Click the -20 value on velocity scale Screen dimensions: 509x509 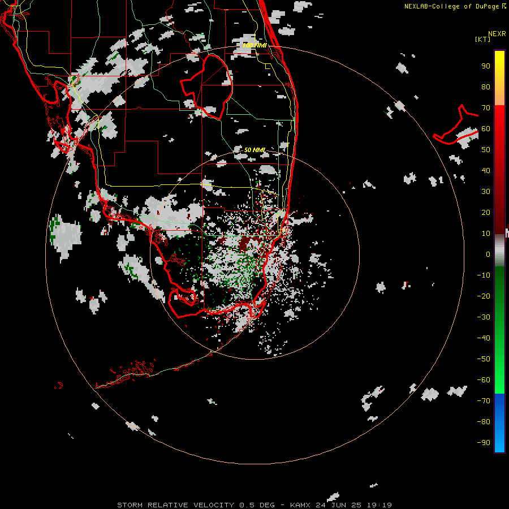click(x=484, y=296)
